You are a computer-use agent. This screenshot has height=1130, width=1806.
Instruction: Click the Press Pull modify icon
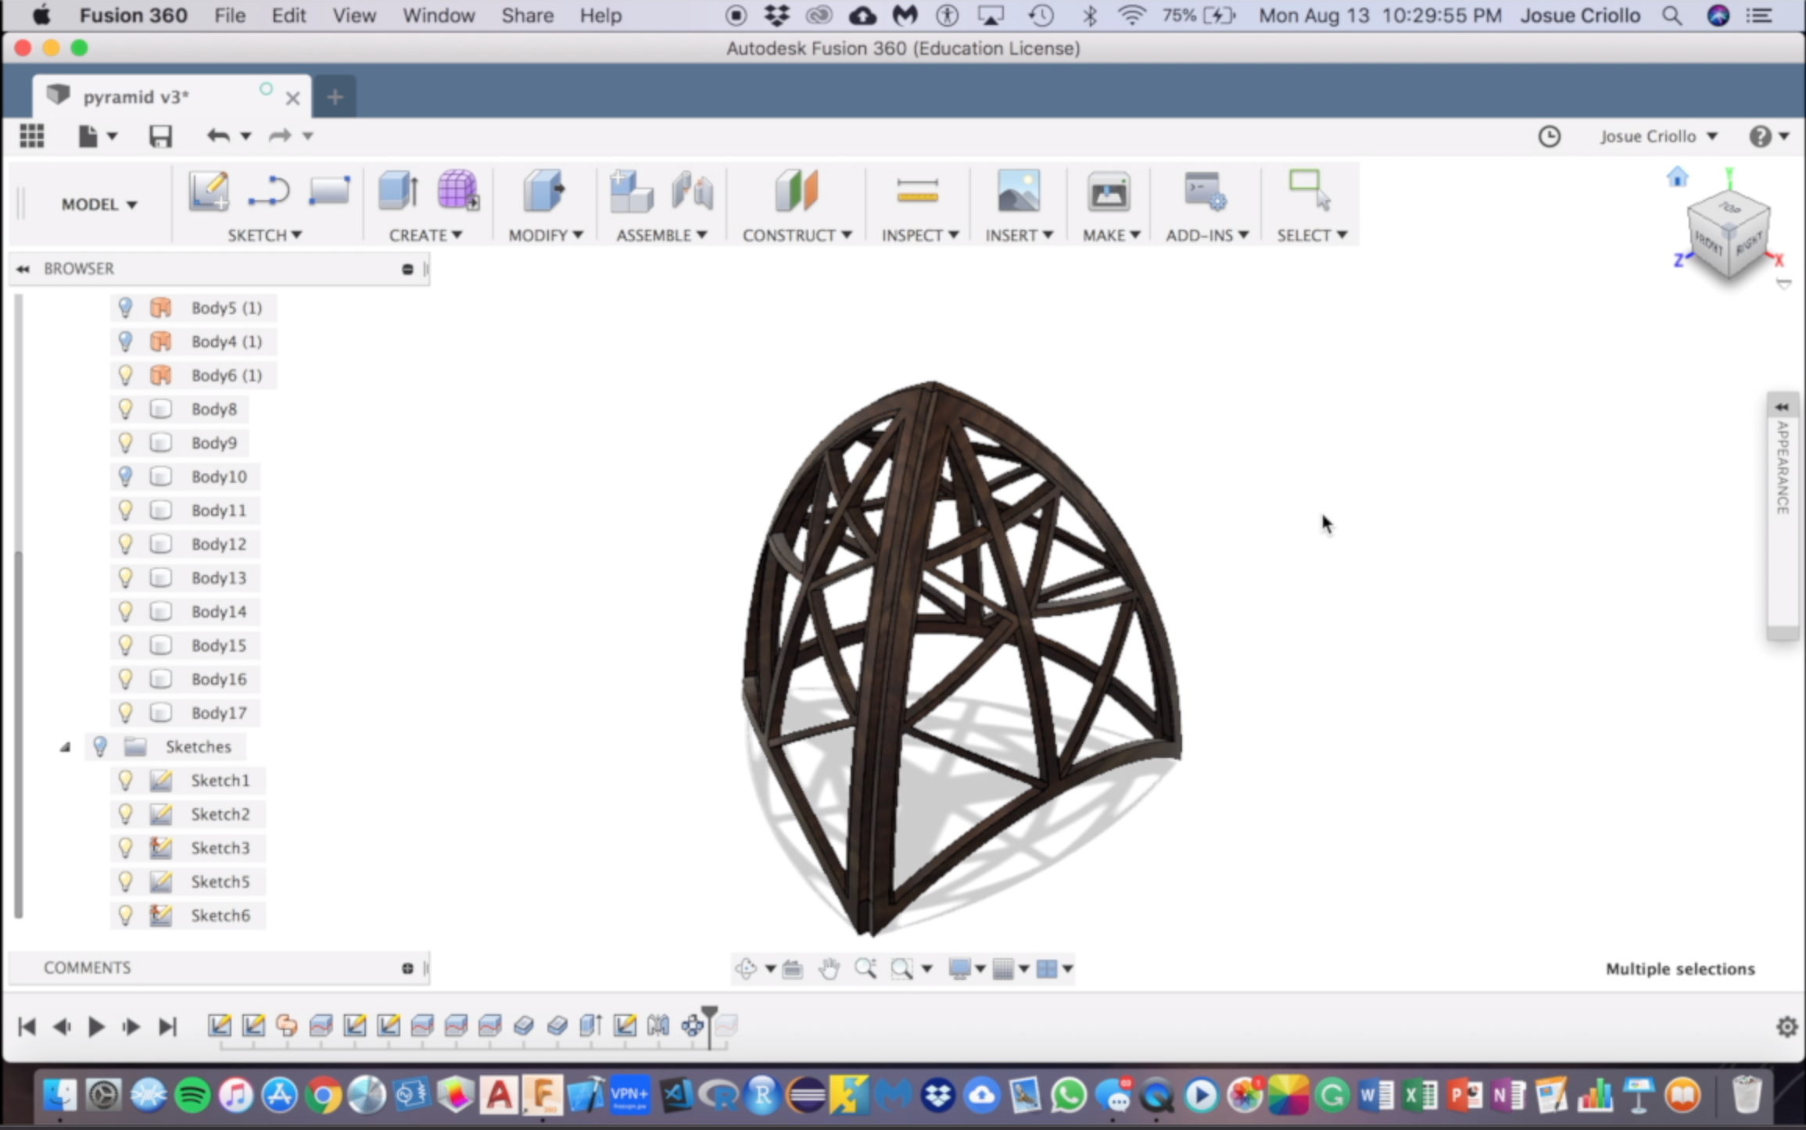[x=544, y=191]
